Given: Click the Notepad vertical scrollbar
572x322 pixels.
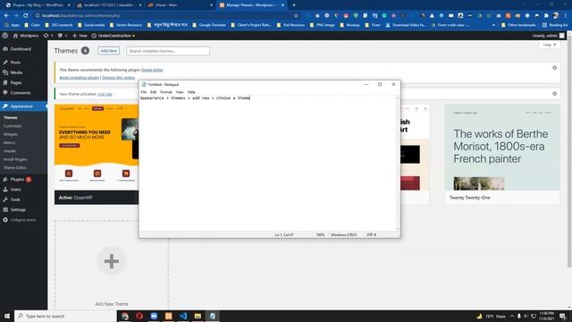Looking at the screenshot, I should [398, 163].
